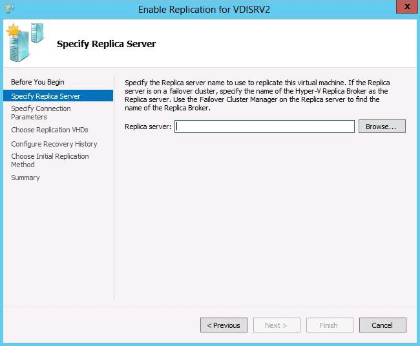This screenshot has width=420, height=346.
Task: Click the Replica server field label
Action: pyautogui.click(x=147, y=127)
